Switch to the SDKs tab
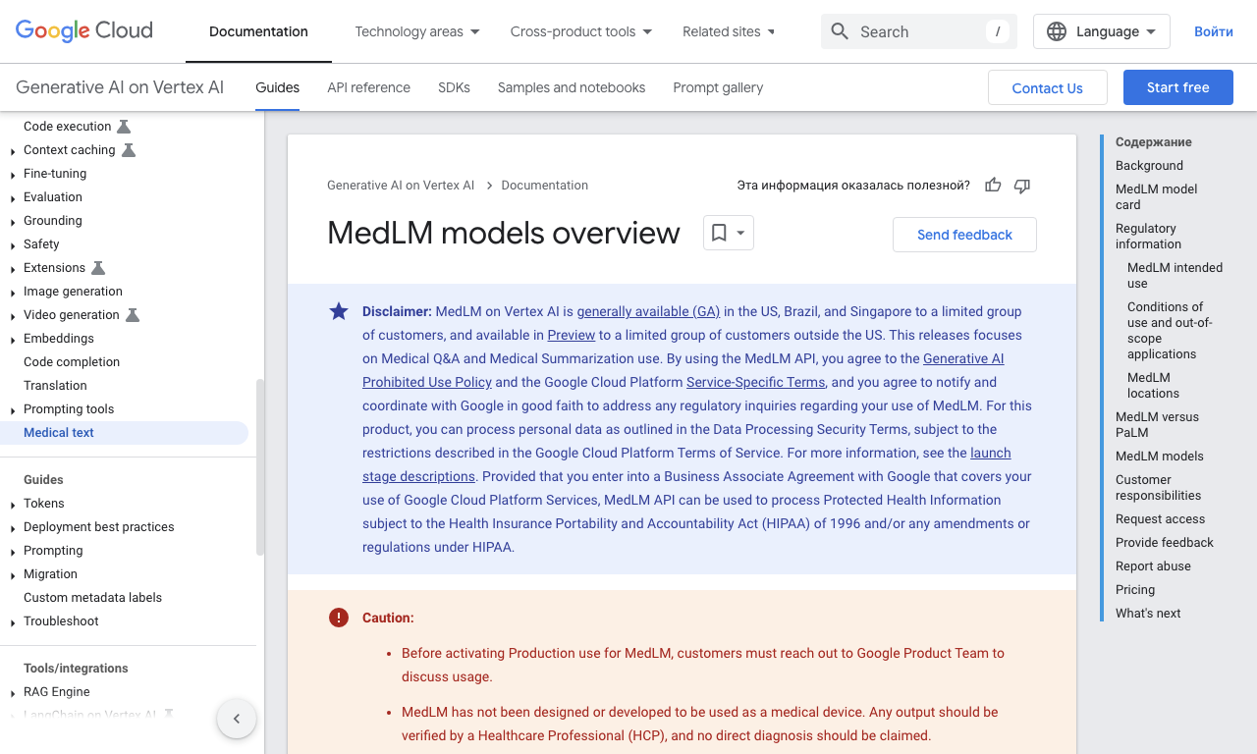 tap(454, 87)
